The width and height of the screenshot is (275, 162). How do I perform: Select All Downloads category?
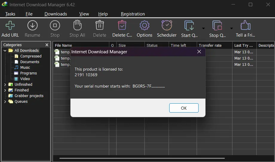pos(27,51)
